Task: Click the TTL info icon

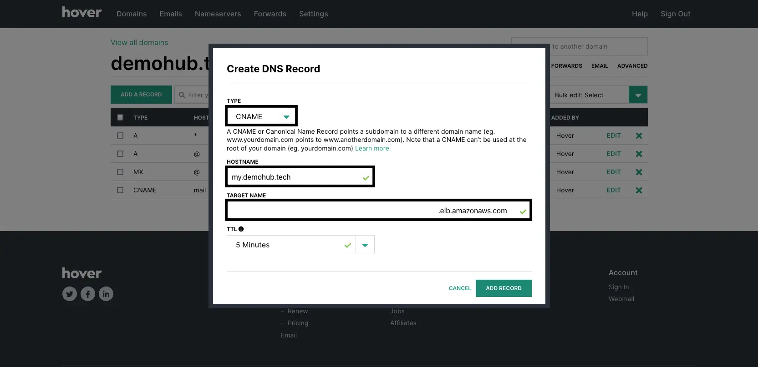Action: coord(241,229)
